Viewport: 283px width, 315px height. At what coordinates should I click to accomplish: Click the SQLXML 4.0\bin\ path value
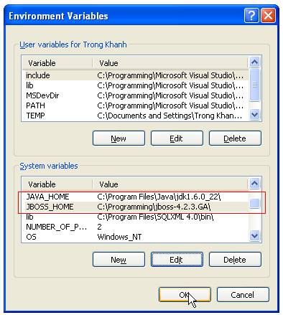[155, 217]
